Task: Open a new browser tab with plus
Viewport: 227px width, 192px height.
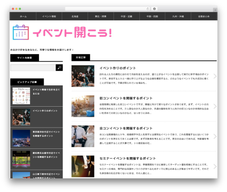Action: 215,10
